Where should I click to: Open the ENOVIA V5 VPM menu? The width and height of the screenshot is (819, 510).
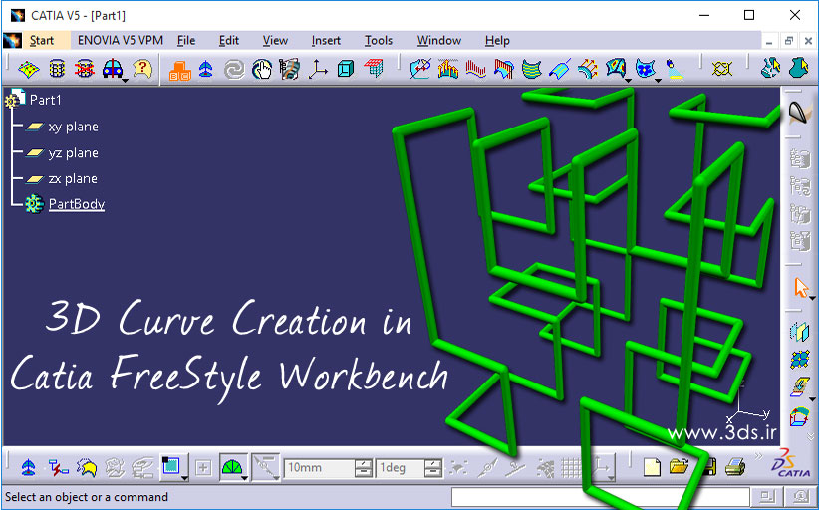click(121, 40)
